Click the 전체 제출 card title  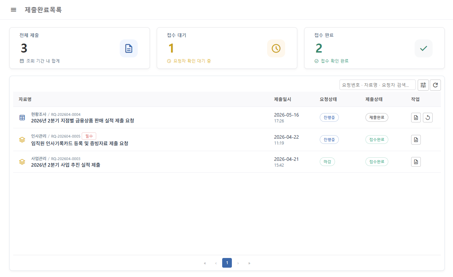(29, 35)
